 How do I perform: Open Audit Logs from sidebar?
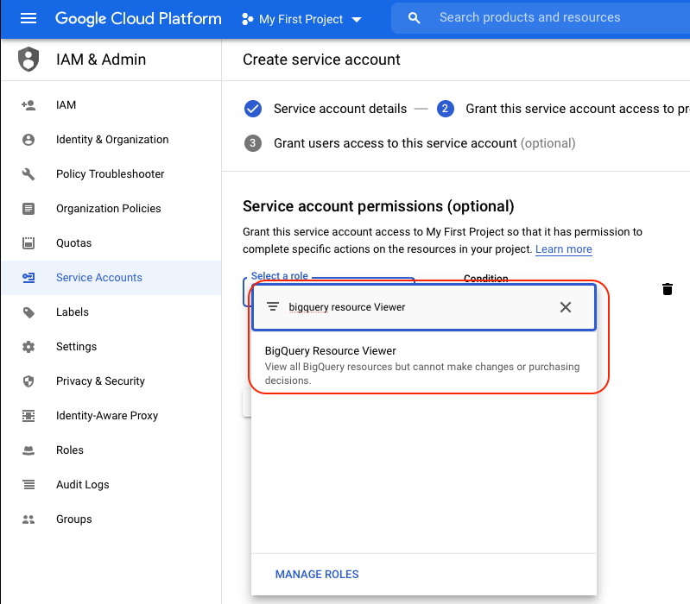(82, 485)
